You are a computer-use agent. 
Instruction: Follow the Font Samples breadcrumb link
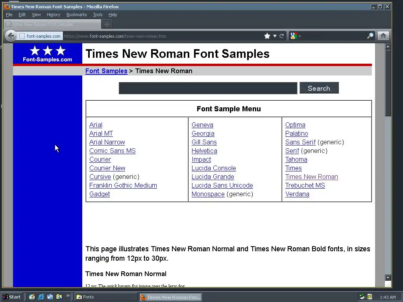(106, 71)
